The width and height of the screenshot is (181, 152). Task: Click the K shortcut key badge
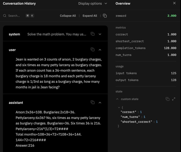pos(32,16)
